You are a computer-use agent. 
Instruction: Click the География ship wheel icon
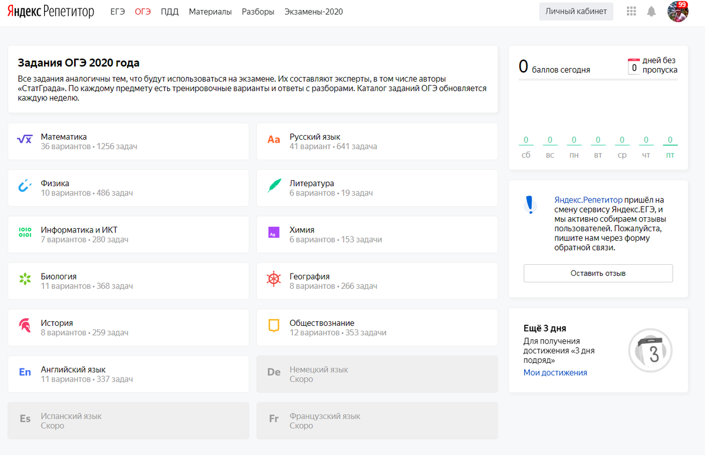pos(274,279)
